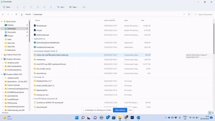
Task: Expand the address bar history dropdown
Action: point(184,14)
